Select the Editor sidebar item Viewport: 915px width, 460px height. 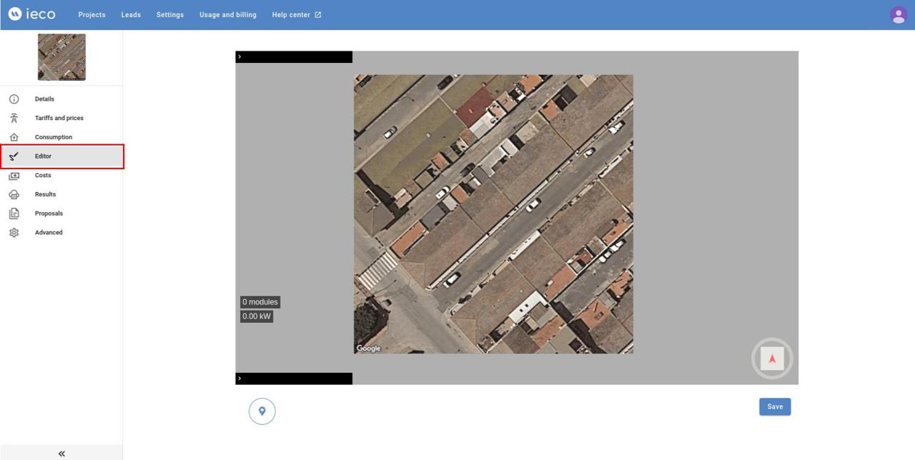tap(61, 156)
